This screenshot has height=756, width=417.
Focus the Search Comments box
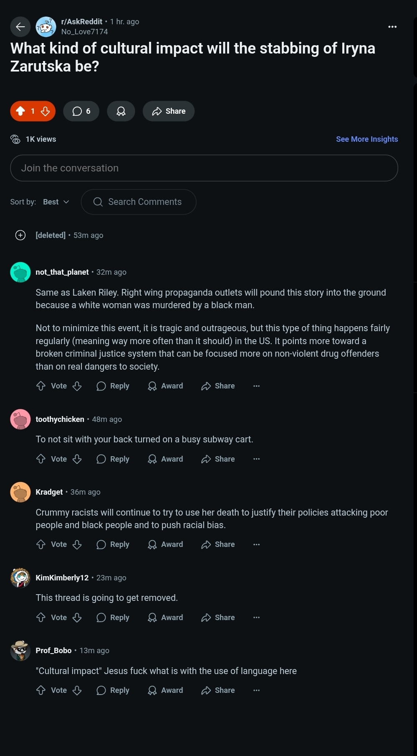coord(139,202)
